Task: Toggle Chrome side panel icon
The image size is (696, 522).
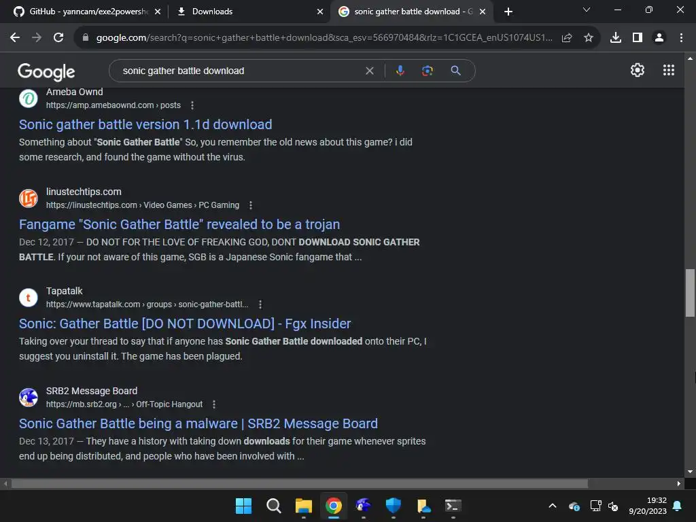Action: pyautogui.click(x=638, y=38)
